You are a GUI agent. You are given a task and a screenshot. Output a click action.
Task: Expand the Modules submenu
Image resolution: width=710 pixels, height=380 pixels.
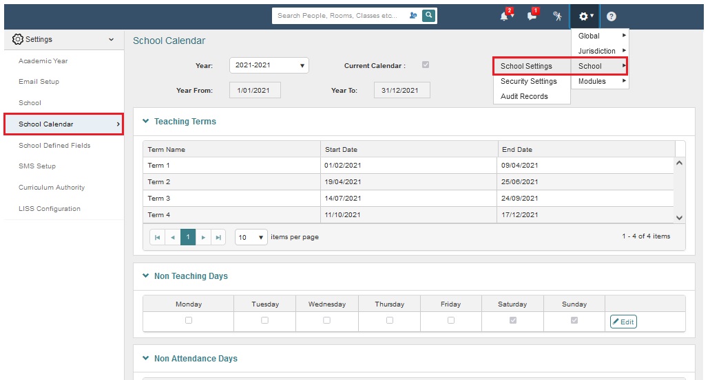(600, 81)
